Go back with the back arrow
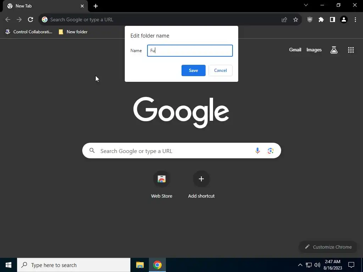The width and height of the screenshot is (363, 272). (x=8, y=20)
